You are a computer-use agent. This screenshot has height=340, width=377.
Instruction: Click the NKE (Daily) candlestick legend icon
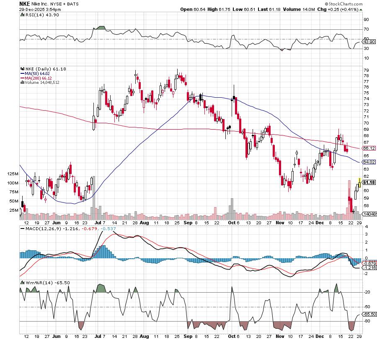pos(22,69)
